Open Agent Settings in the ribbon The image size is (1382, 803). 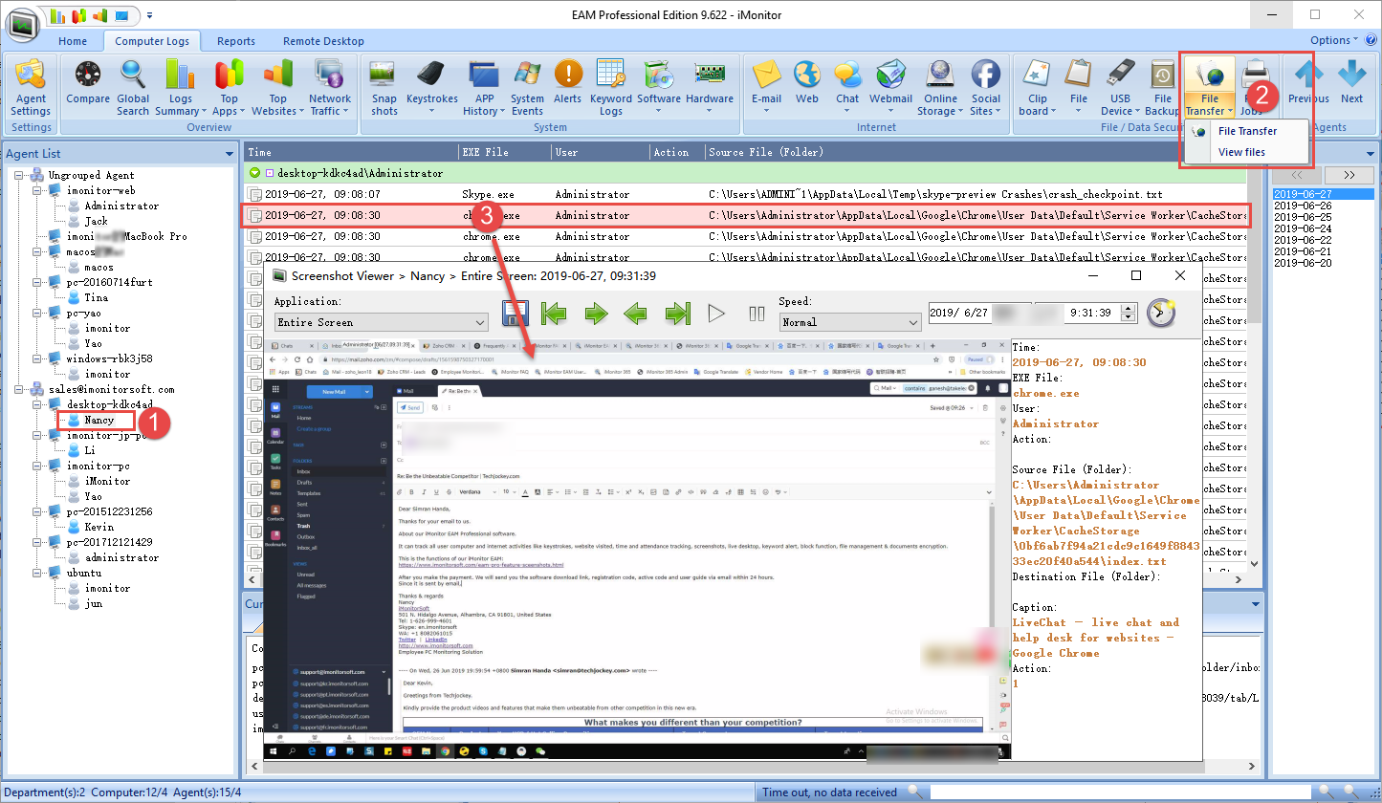pyautogui.click(x=31, y=87)
